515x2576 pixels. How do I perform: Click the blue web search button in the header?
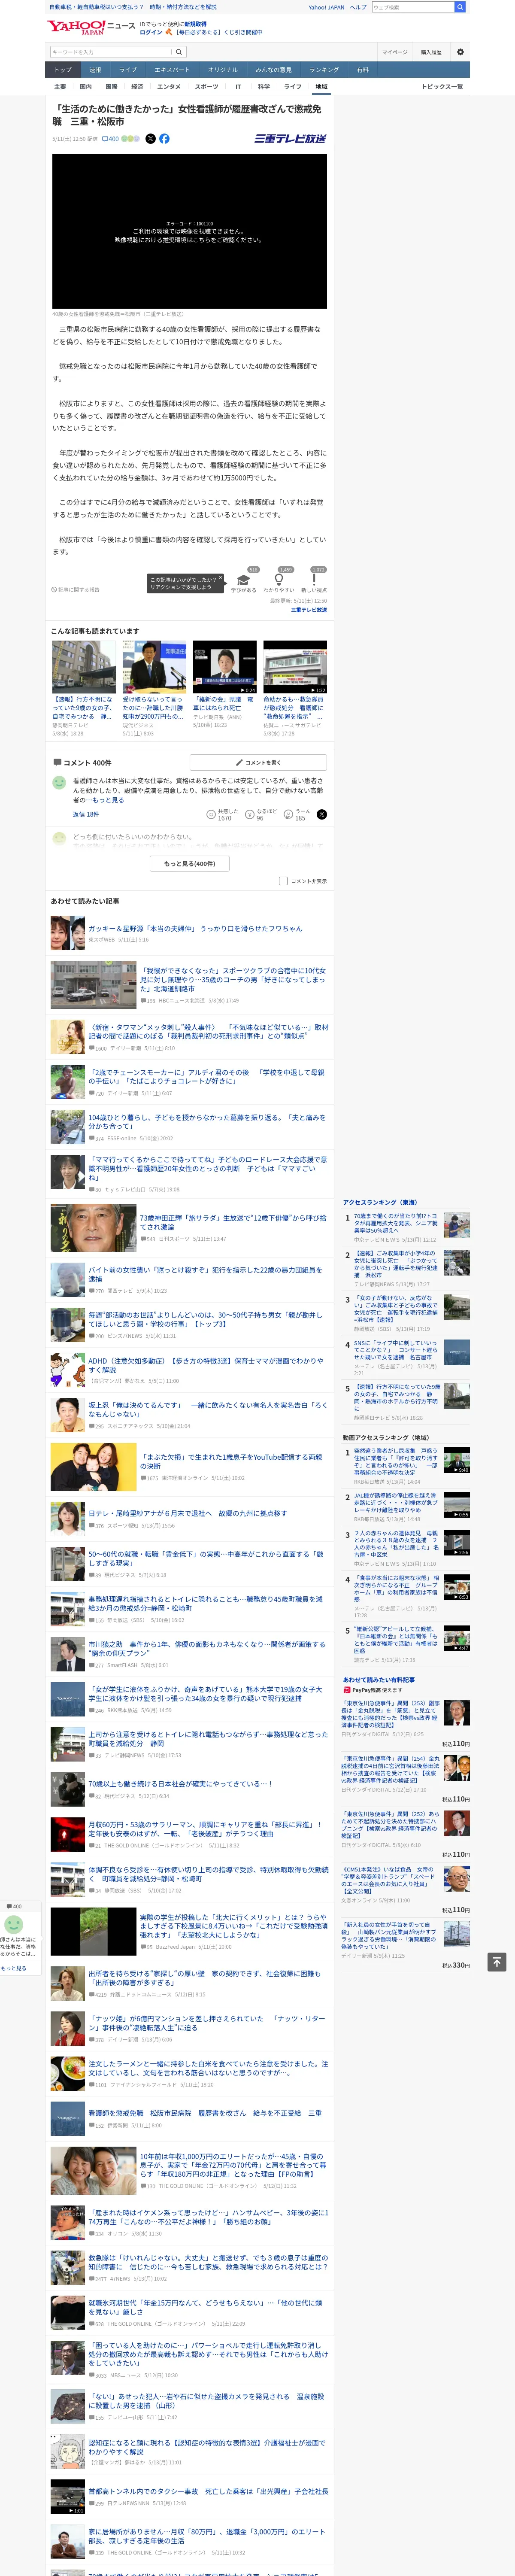tap(460, 7)
